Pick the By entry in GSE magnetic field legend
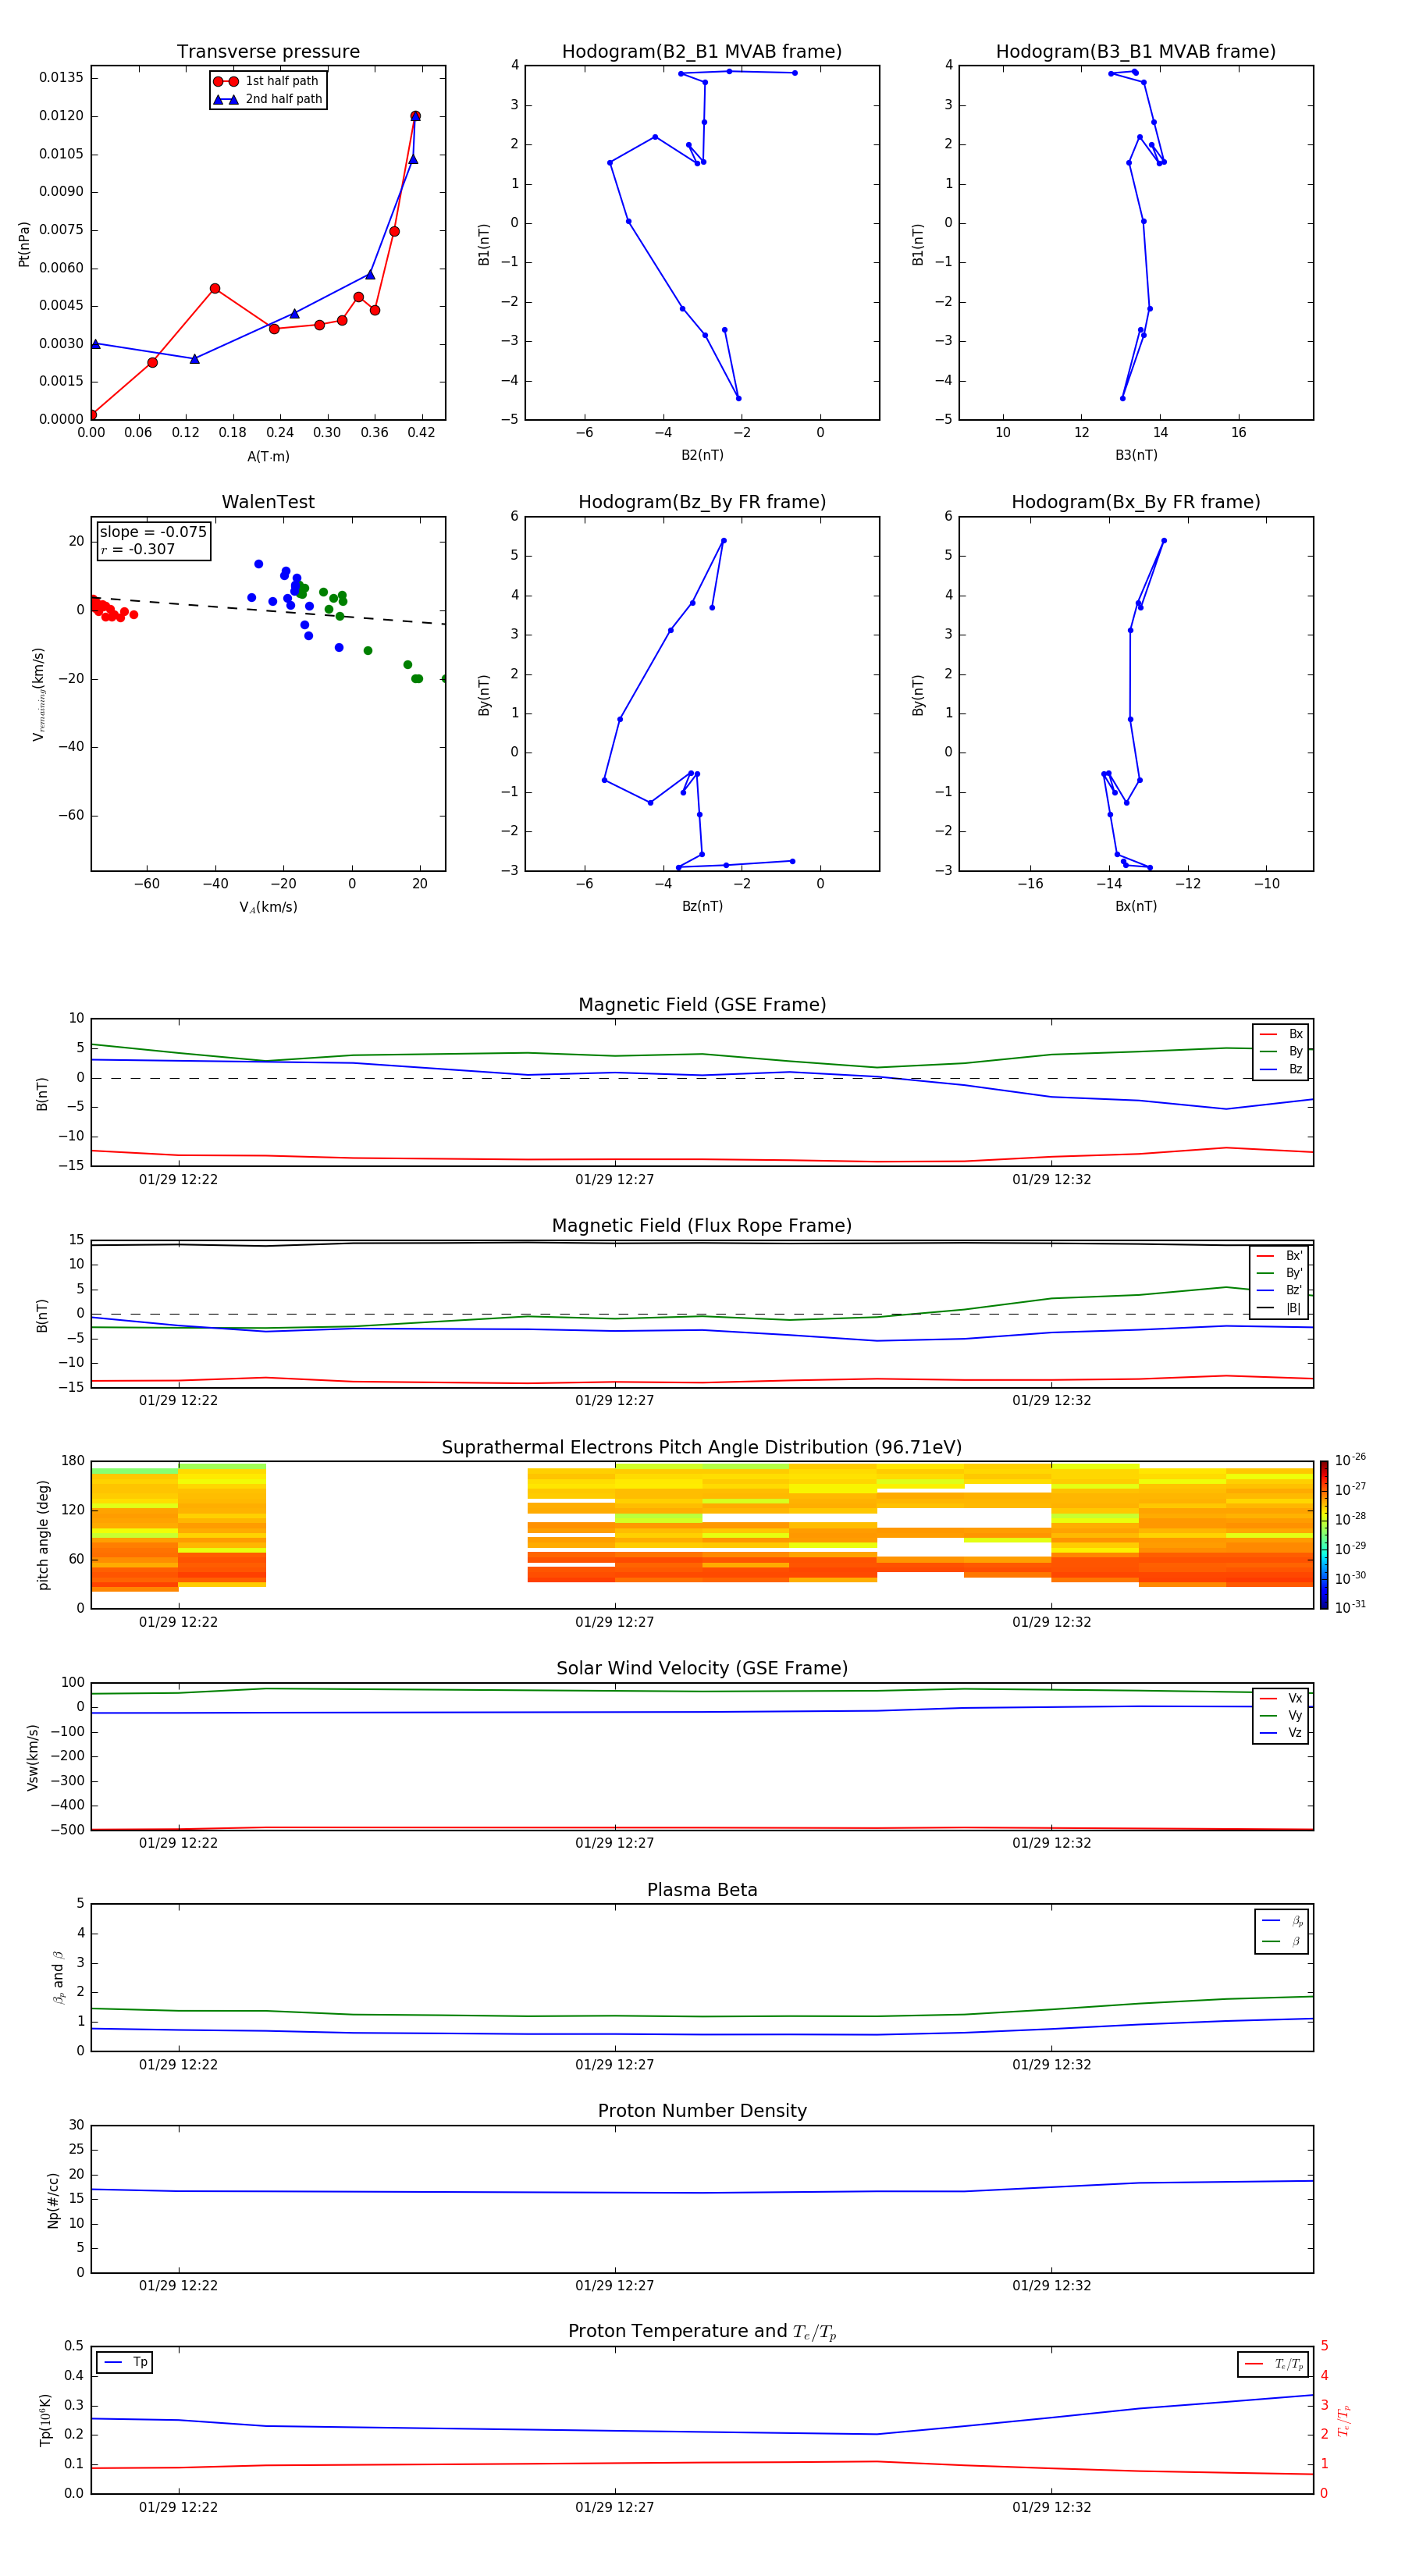Screen dimensions: 1405x2576 click(1281, 1051)
